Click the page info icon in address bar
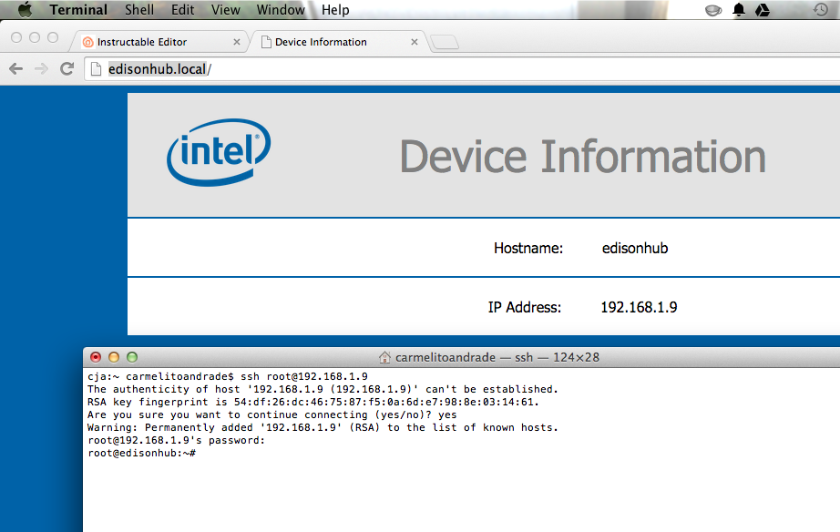 96,68
